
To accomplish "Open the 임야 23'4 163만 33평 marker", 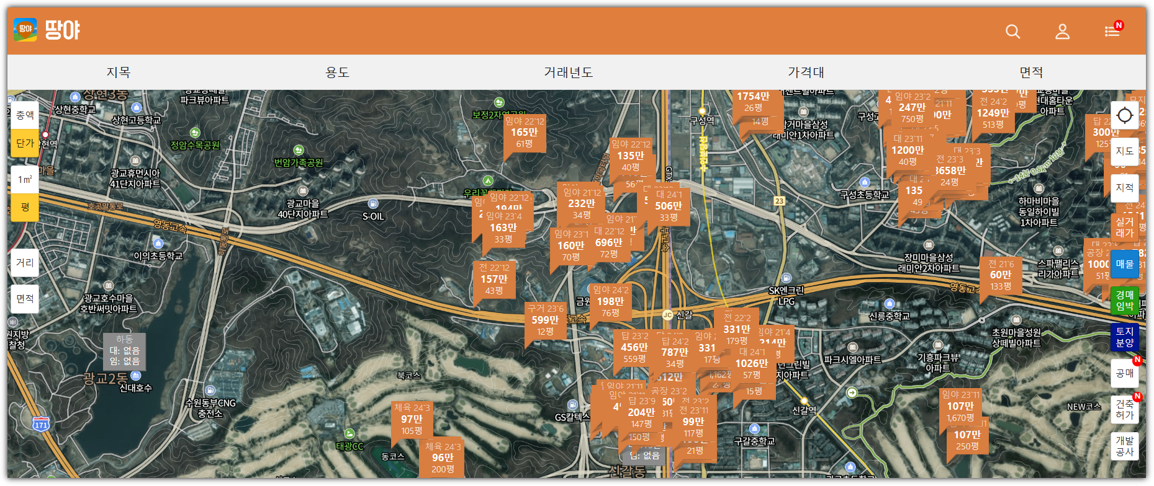I will [503, 228].
